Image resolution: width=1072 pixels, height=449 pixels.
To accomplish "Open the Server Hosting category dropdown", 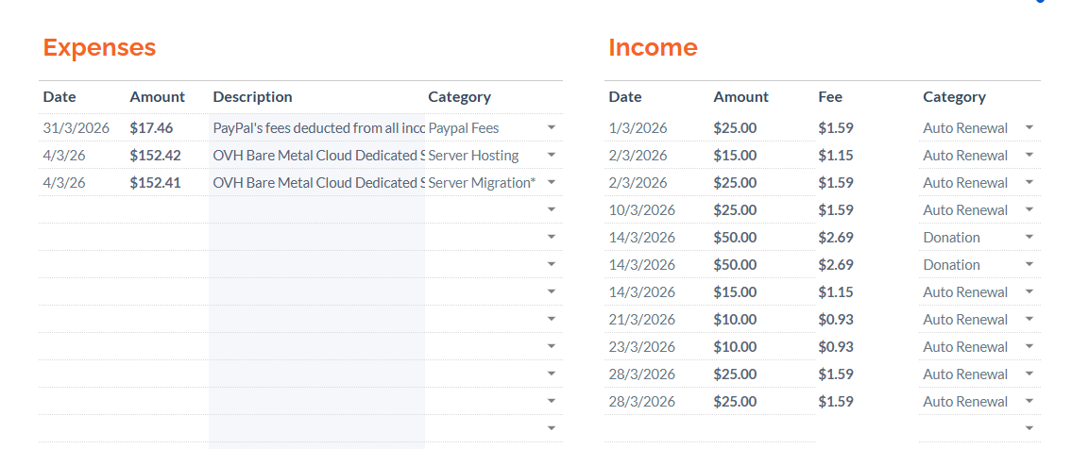I will pos(552,155).
